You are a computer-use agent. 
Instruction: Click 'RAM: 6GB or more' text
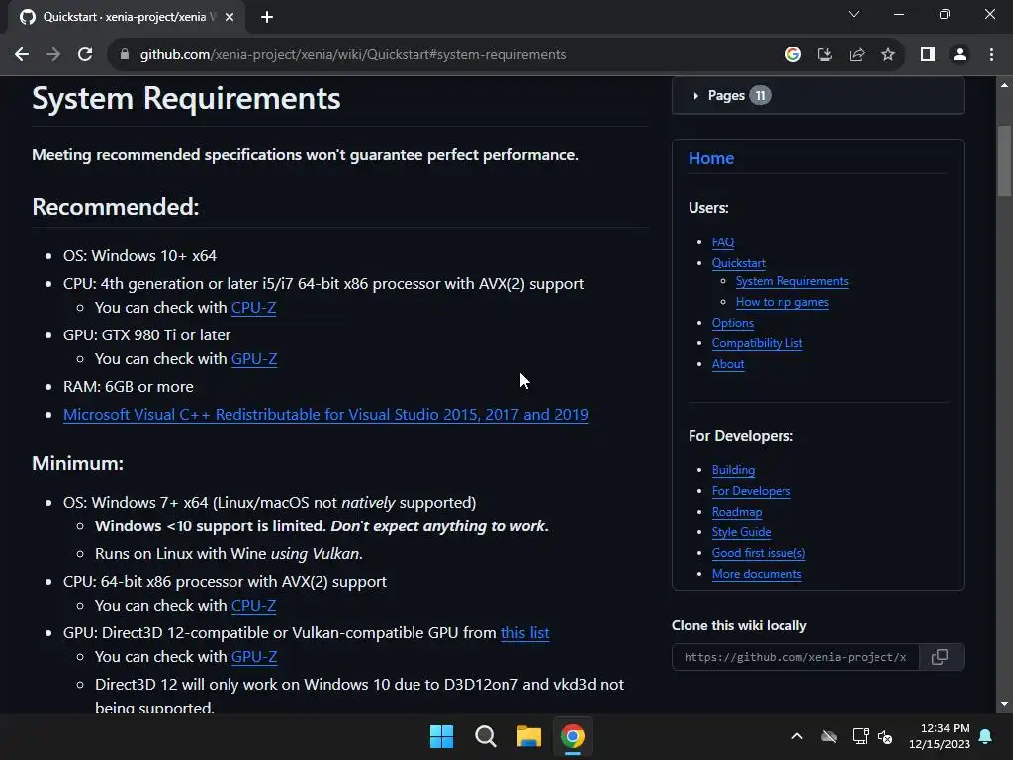tap(129, 387)
